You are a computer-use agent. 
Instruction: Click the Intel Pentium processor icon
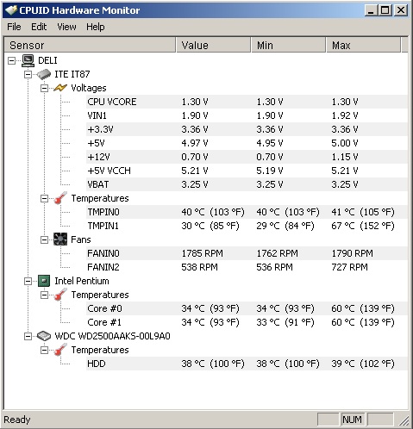click(x=44, y=281)
